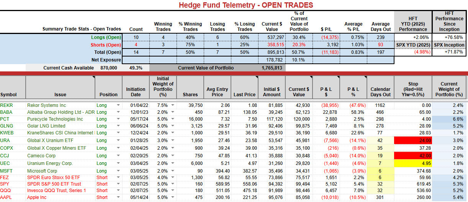Open initial weight dropdown in MSFT row
This screenshot has height=202, width=468.
click(x=173, y=171)
